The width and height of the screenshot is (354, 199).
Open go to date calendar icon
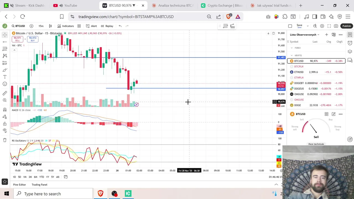tap(66, 177)
